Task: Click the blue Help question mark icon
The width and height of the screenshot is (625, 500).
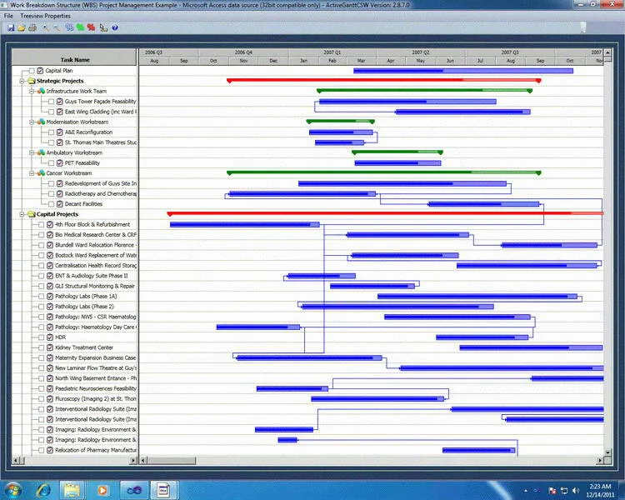Action: click(115, 27)
